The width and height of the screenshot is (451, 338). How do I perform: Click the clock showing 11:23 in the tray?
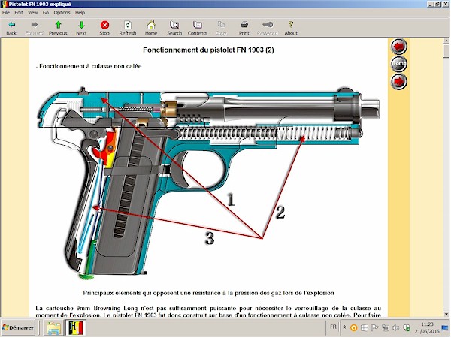[427, 328]
